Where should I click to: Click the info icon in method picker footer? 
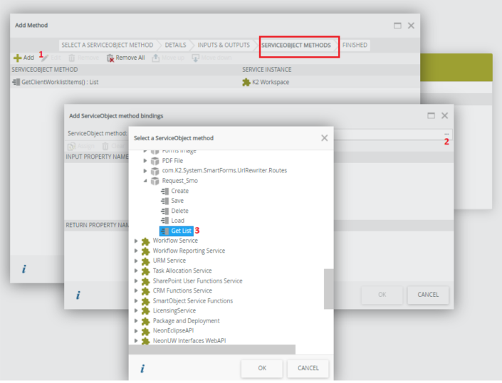pyautogui.click(x=142, y=369)
